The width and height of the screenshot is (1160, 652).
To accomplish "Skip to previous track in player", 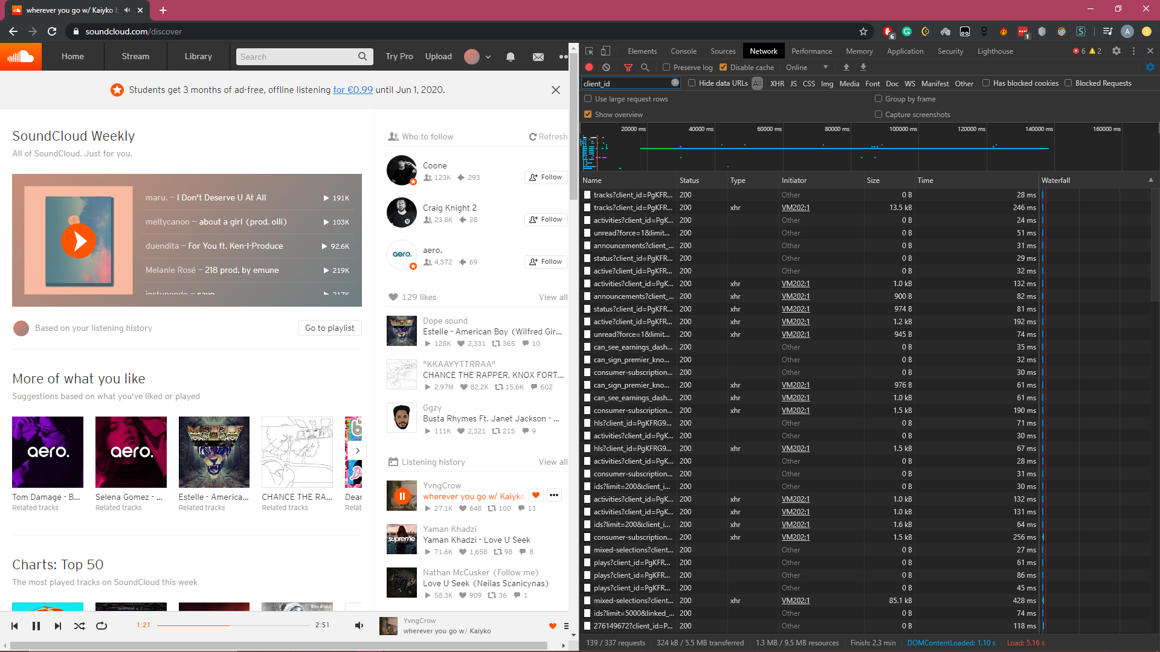I will (x=14, y=626).
